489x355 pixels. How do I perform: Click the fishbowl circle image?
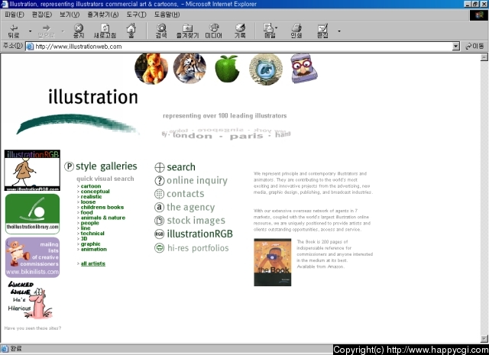point(266,69)
